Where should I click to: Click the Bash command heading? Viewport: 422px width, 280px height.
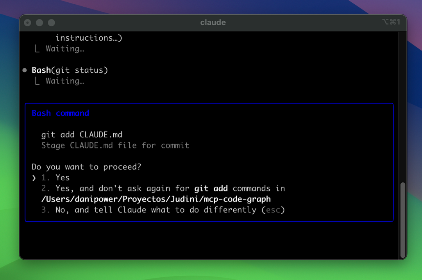pyautogui.click(x=60, y=113)
